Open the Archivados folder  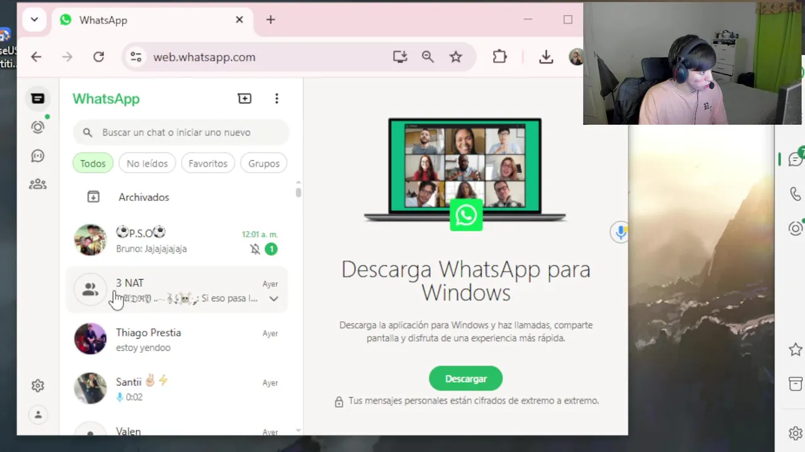click(177, 197)
